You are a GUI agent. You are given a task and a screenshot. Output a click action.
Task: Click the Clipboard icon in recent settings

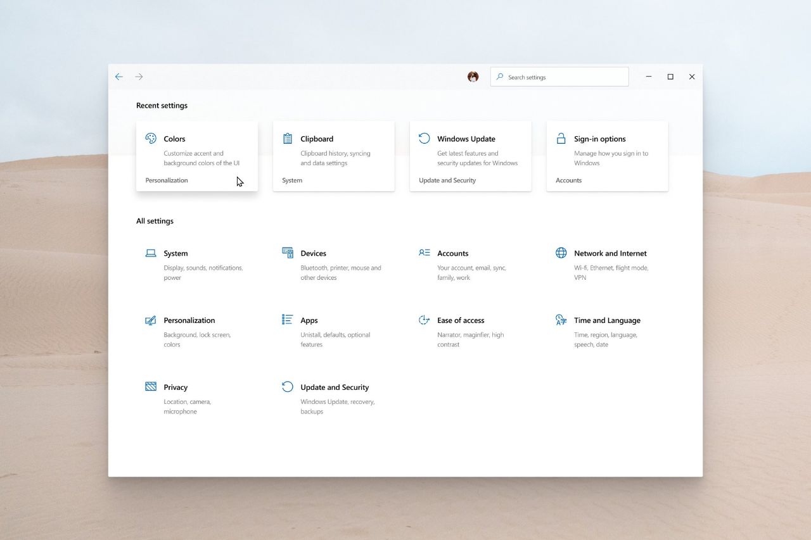click(288, 138)
